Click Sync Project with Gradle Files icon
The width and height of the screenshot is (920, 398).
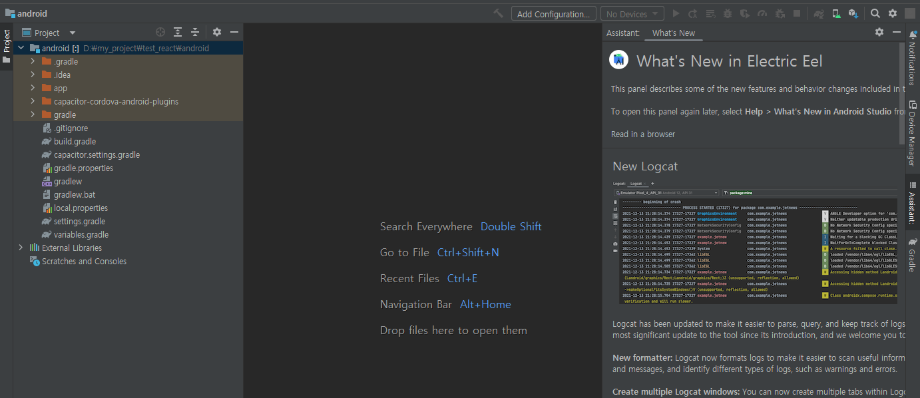[x=819, y=13]
